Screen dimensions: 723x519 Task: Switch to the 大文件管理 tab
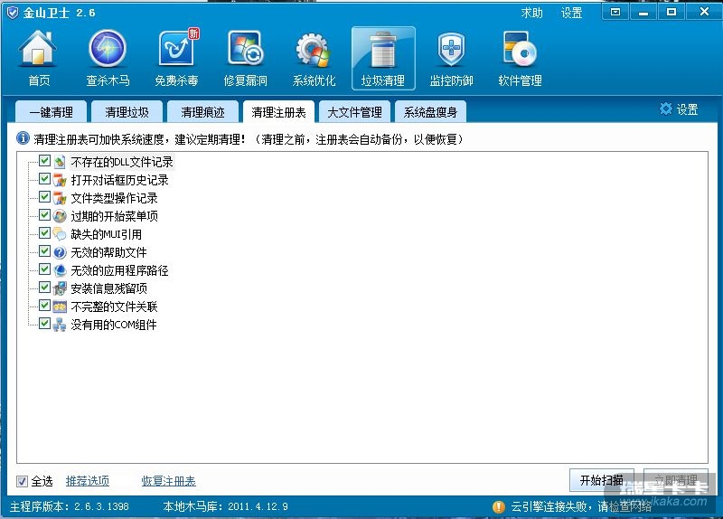tap(354, 111)
